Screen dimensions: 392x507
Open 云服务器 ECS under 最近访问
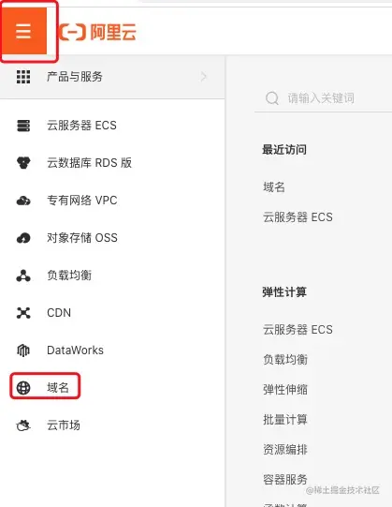298,217
